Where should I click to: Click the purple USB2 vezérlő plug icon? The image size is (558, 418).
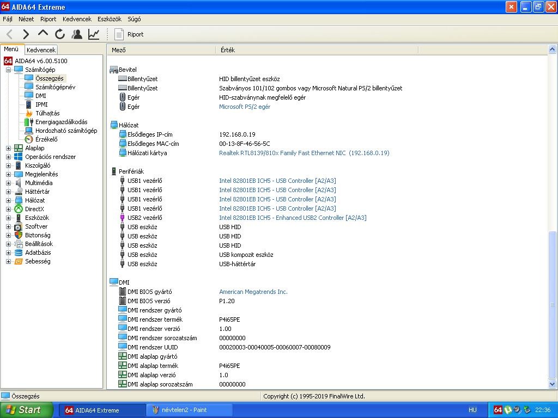click(x=123, y=218)
